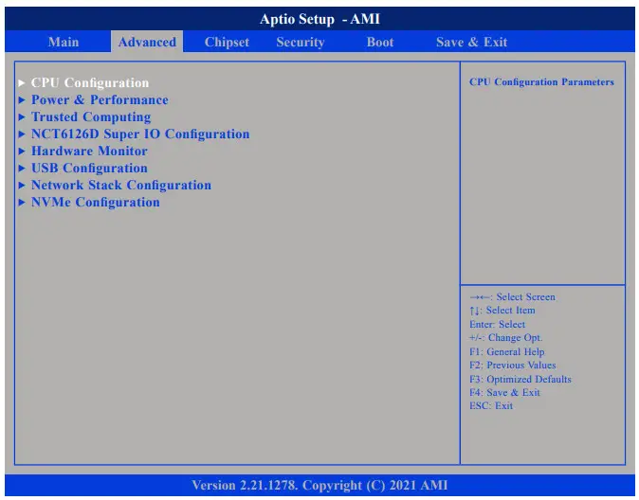Open USB Configuration submenu

(89, 169)
